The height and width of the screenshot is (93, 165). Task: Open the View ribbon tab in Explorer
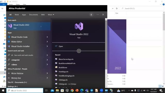pos(24,4)
